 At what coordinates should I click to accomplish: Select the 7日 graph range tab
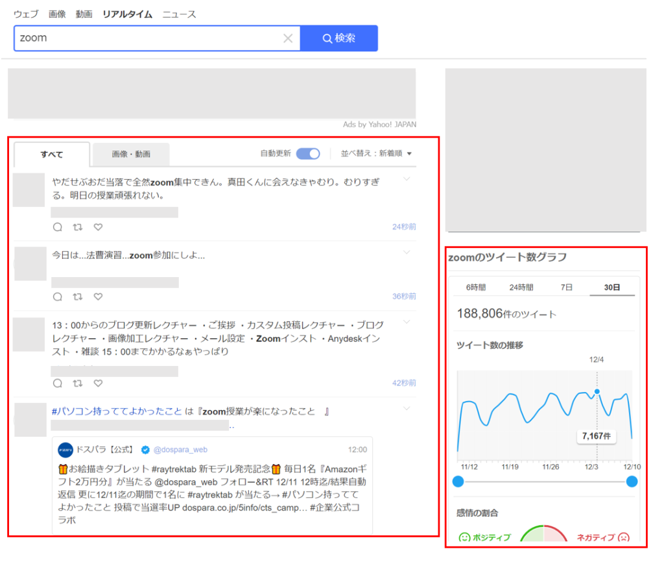click(x=566, y=287)
